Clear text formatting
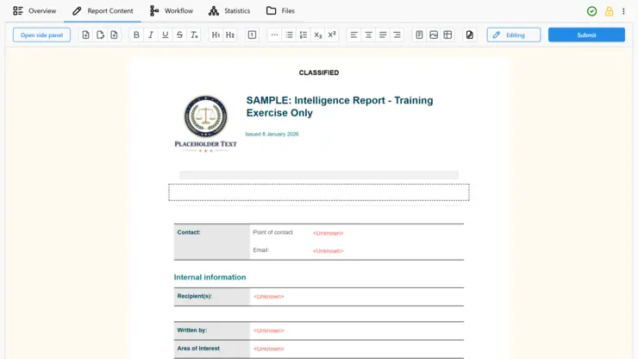This screenshot has height=359, width=638. [x=194, y=35]
